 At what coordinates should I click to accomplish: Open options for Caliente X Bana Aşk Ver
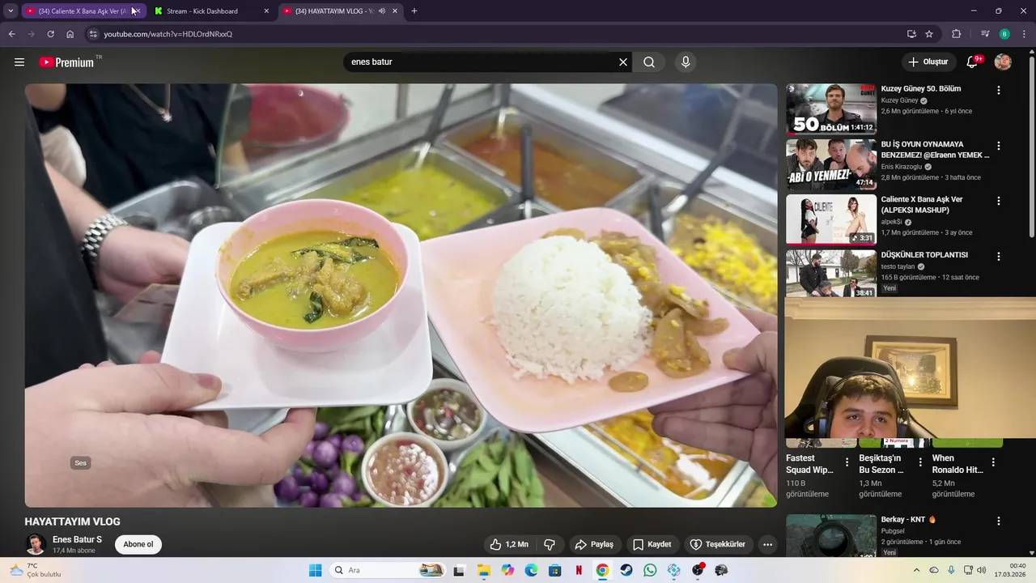(x=998, y=201)
